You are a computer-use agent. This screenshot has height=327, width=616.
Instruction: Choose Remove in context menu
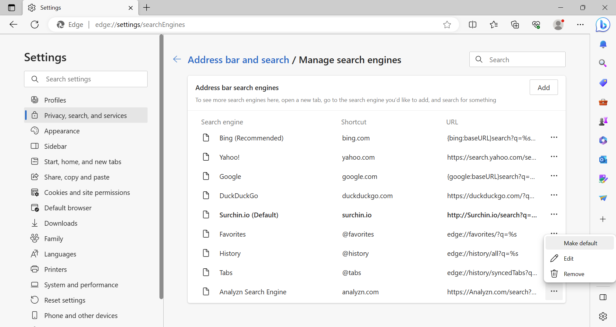(579, 274)
